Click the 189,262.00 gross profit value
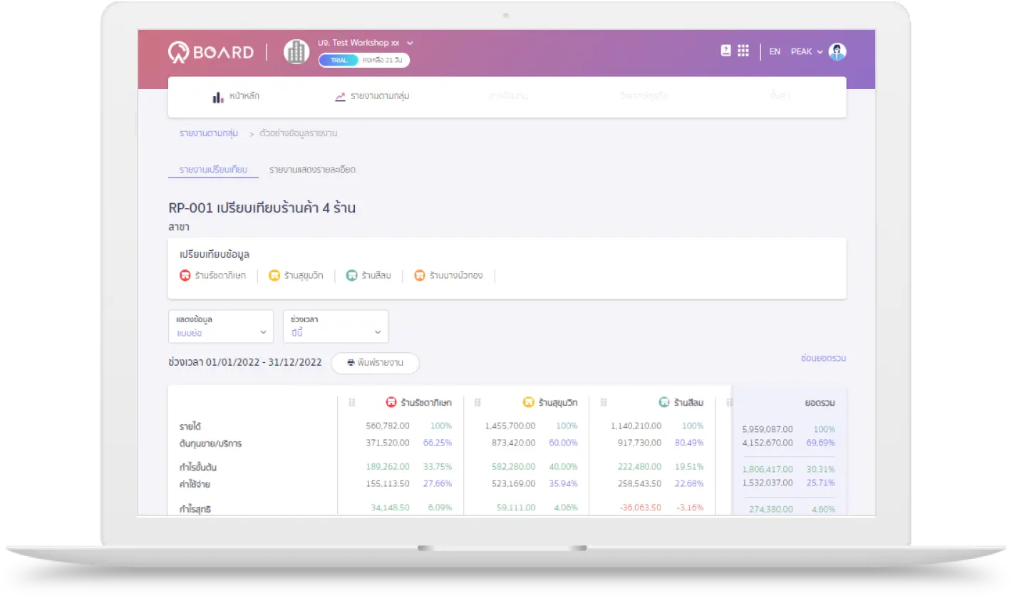This screenshot has width=1012, height=596. click(x=388, y=467)
